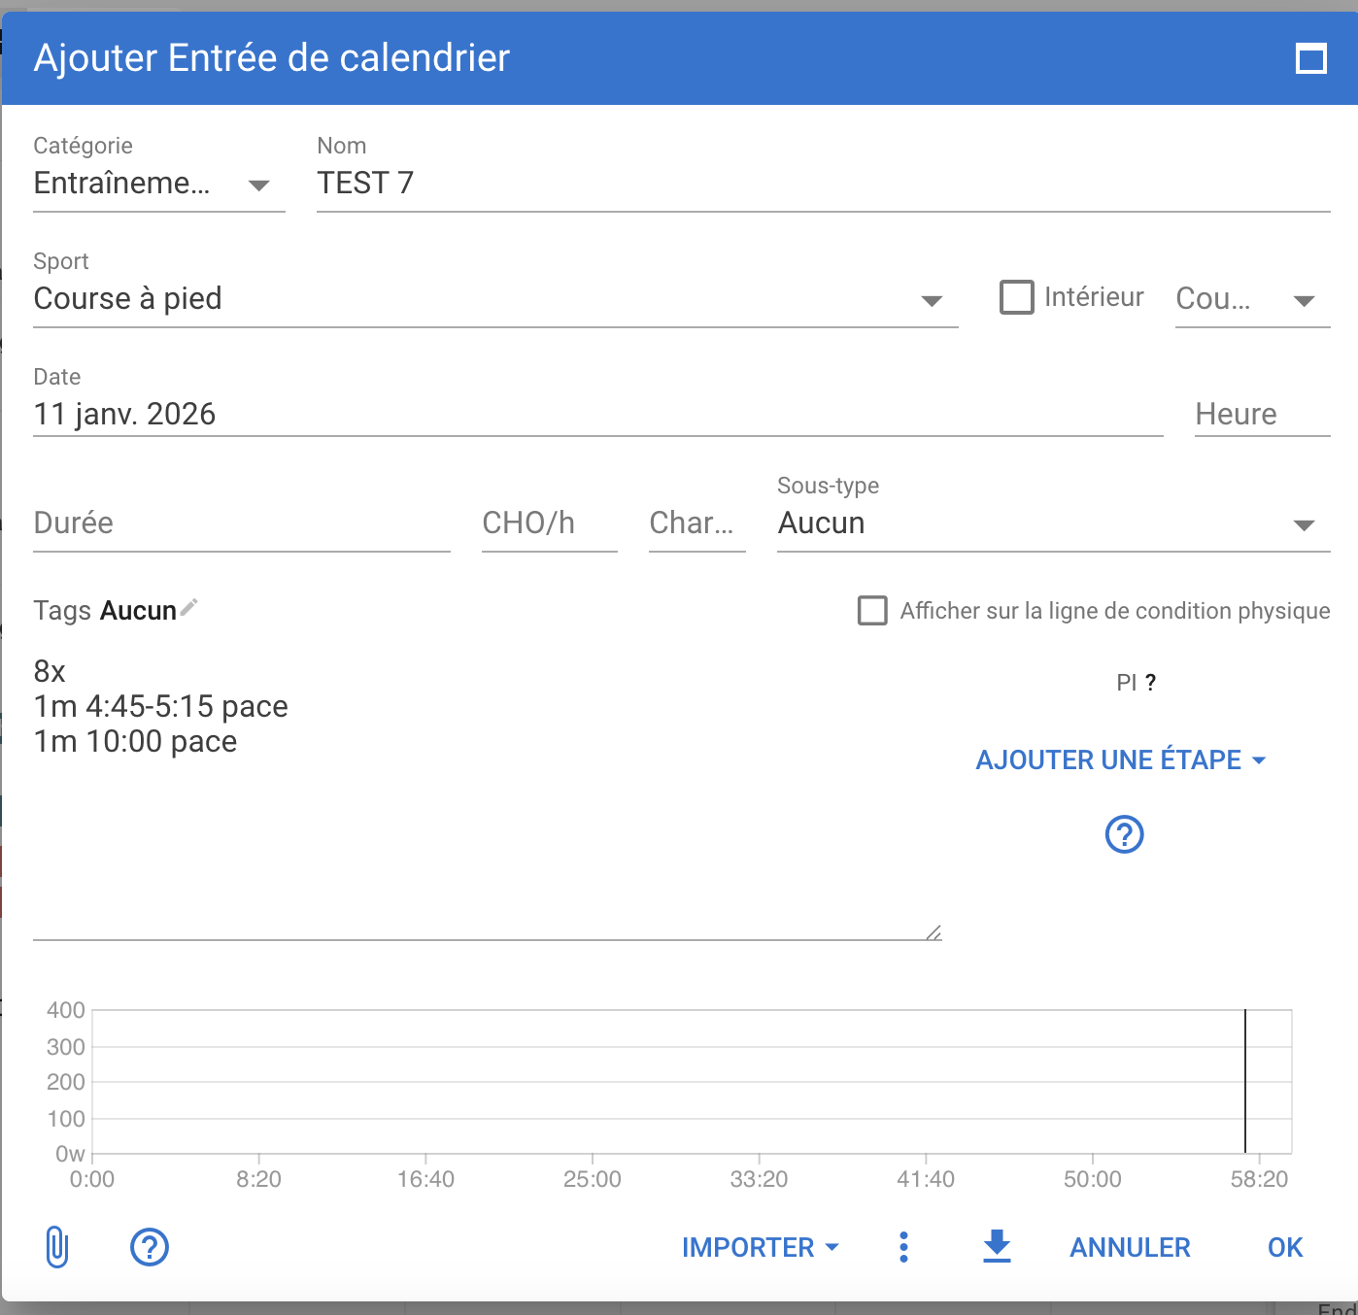The image size is (1358, 1315).
Task: Confirm the entry with the OK button
Action: point(1284,1247)
